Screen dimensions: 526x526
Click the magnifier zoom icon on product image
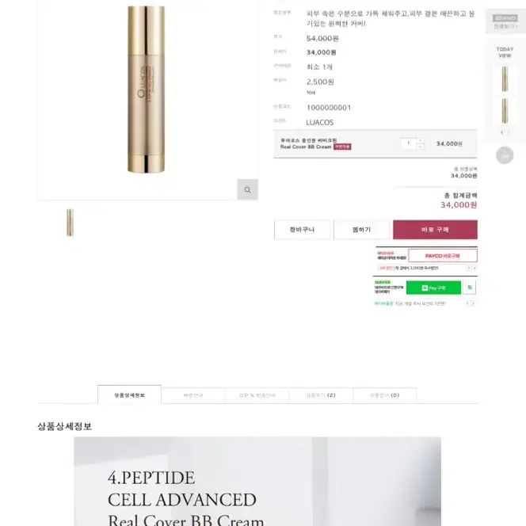click(247, 189)
